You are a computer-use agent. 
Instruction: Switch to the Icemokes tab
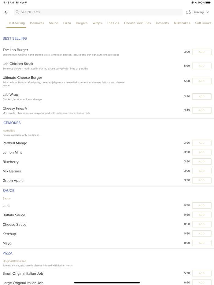(37, 23)
